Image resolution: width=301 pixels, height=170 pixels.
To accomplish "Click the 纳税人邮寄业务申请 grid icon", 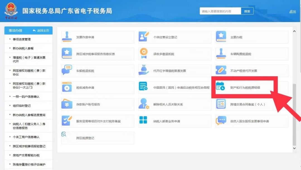I will 143,120.
